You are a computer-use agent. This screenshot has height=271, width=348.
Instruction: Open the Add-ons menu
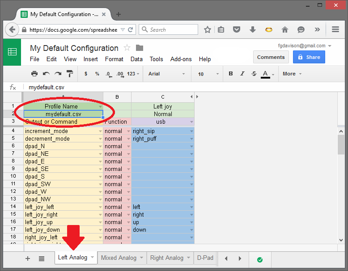(x=181, y=59)
